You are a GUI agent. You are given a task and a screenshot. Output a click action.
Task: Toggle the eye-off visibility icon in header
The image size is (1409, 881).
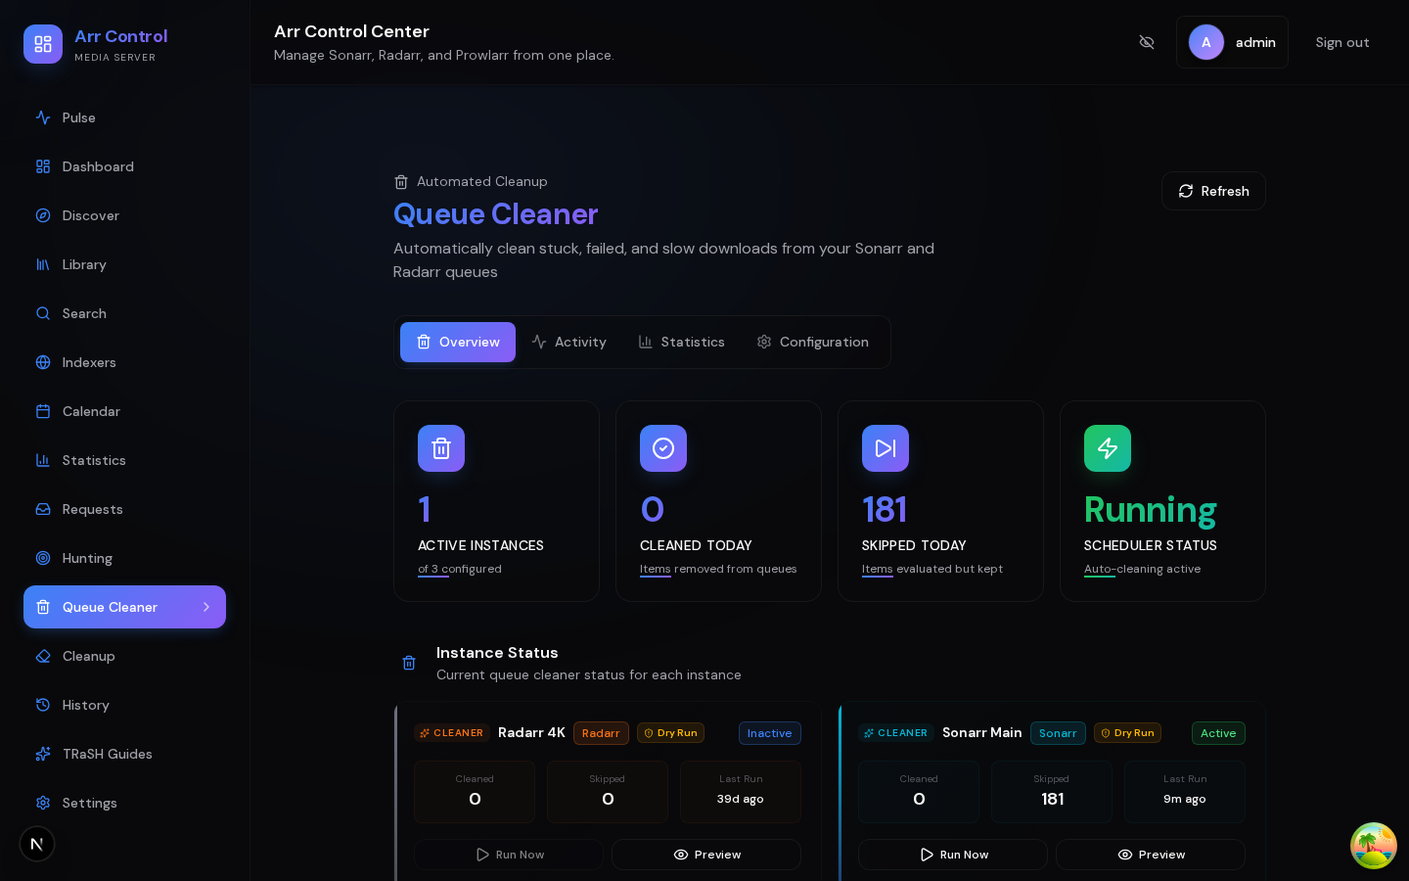(1147, 42)
